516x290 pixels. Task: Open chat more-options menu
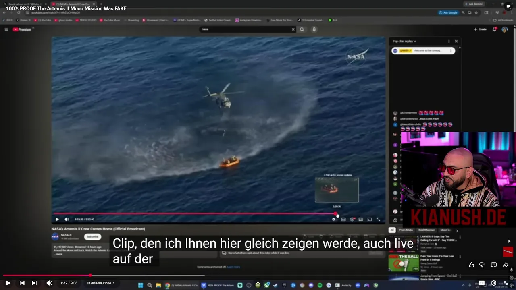449,41
